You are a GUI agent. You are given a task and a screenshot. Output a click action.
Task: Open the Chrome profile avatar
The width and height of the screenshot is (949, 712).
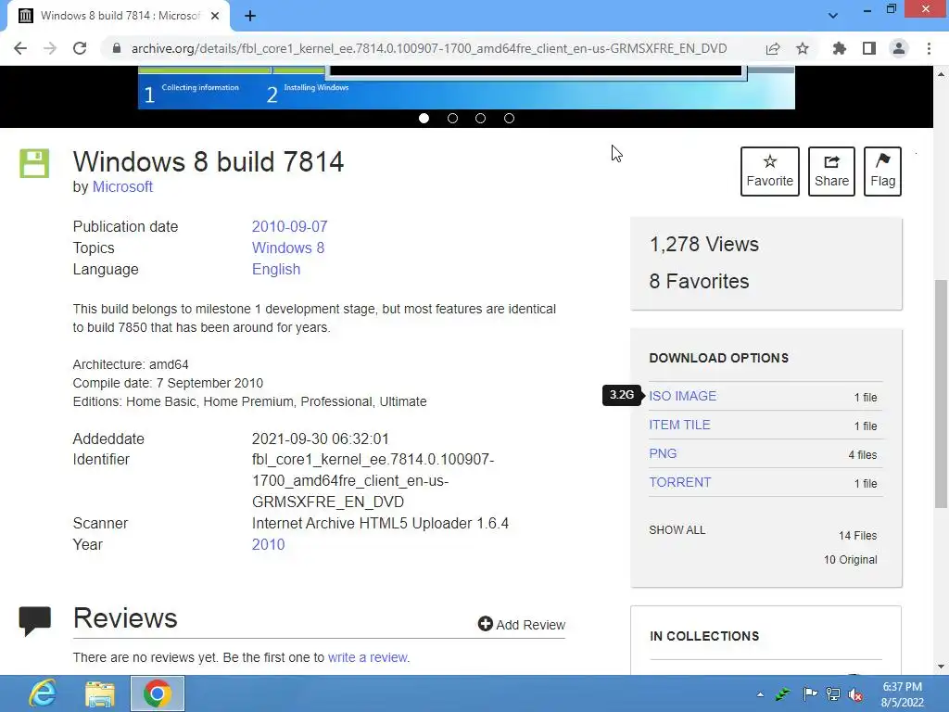click(899, 48)
